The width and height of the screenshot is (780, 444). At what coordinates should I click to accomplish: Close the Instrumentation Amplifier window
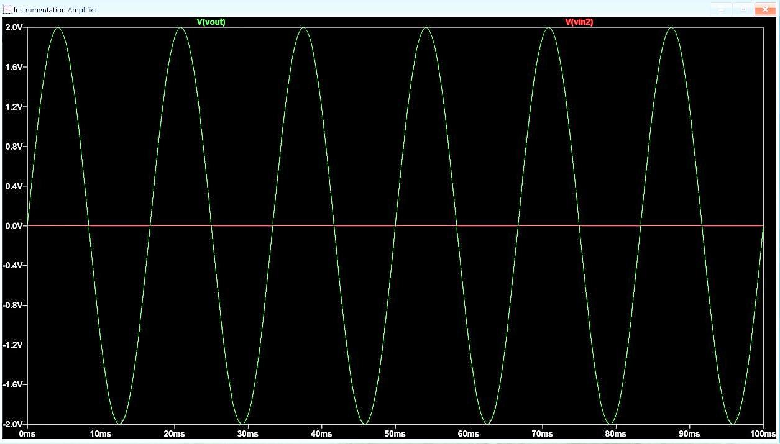(764, 9)
